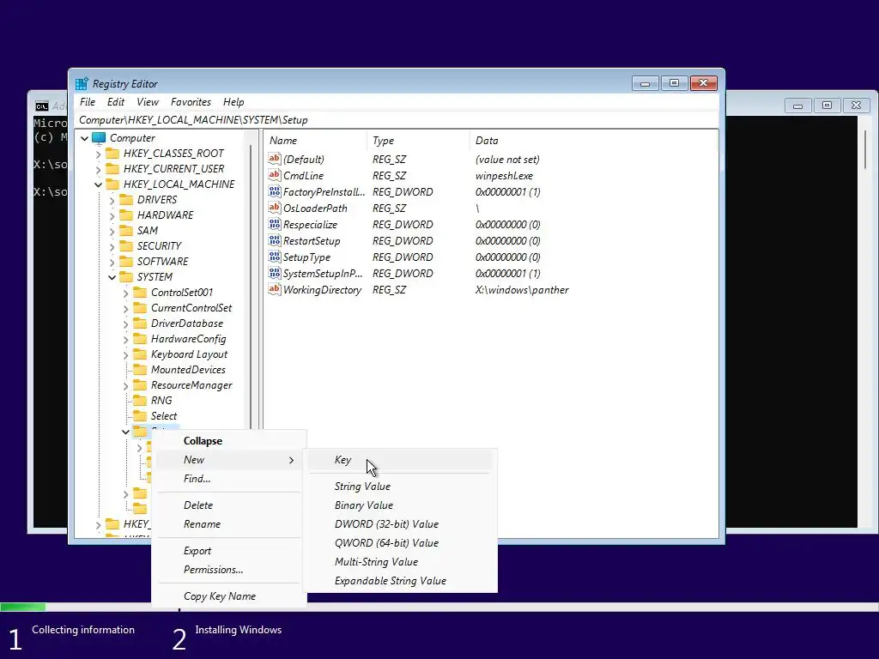Click the ControlSet001 folder icon

coord(140,293)
